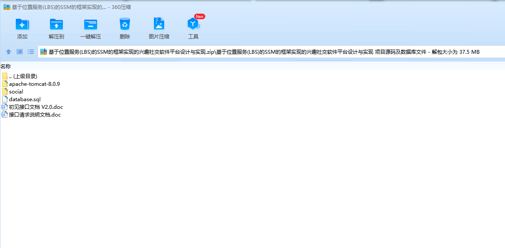Select the apache-tomcat-8.0.9 folder

click(31, 84)
